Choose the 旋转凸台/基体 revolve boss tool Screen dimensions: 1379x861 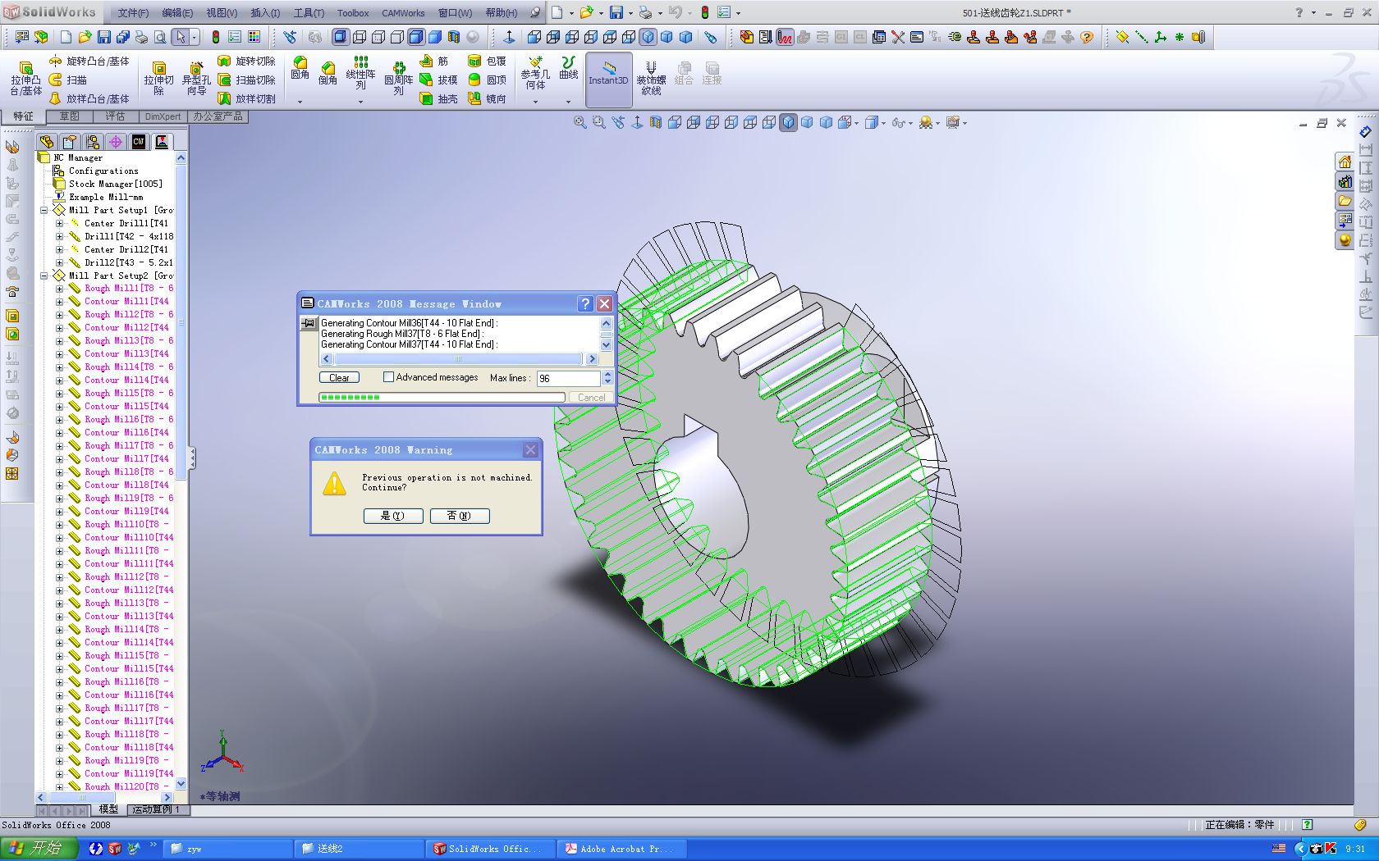click(x=89, y=61)
